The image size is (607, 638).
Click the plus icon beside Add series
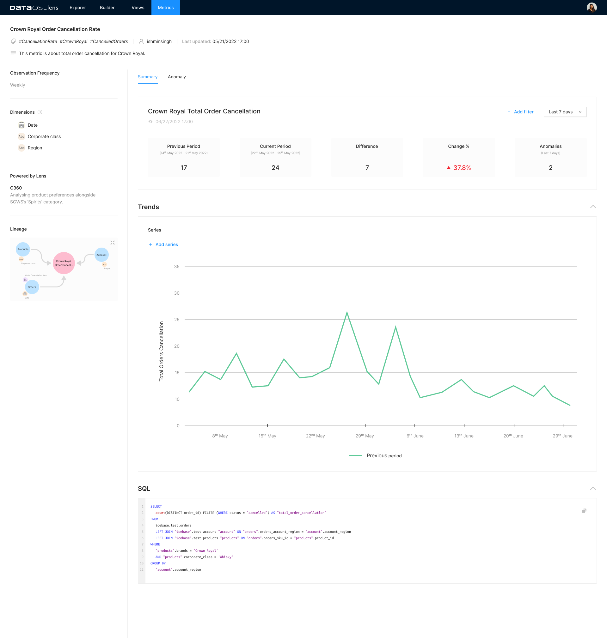pyautogui.click(x=150, y=244)
